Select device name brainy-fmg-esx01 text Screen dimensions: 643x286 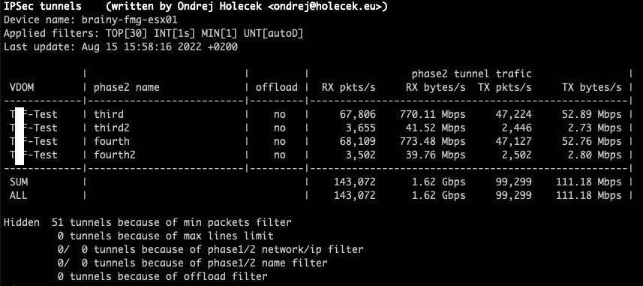click(130, 20)
